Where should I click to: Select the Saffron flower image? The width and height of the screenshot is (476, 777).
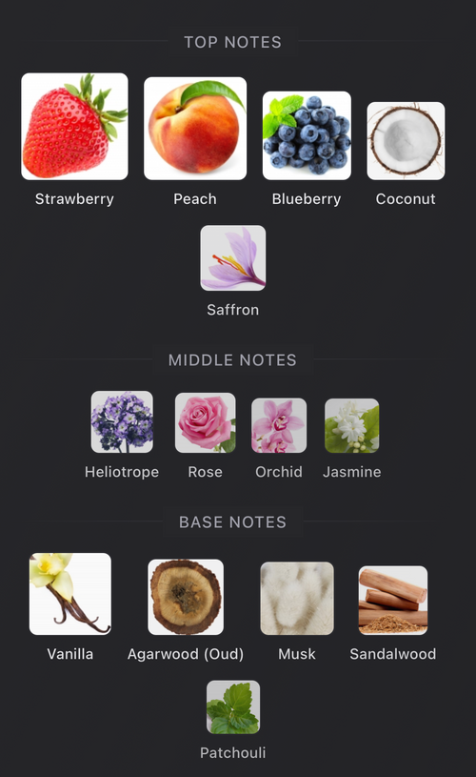233,257
